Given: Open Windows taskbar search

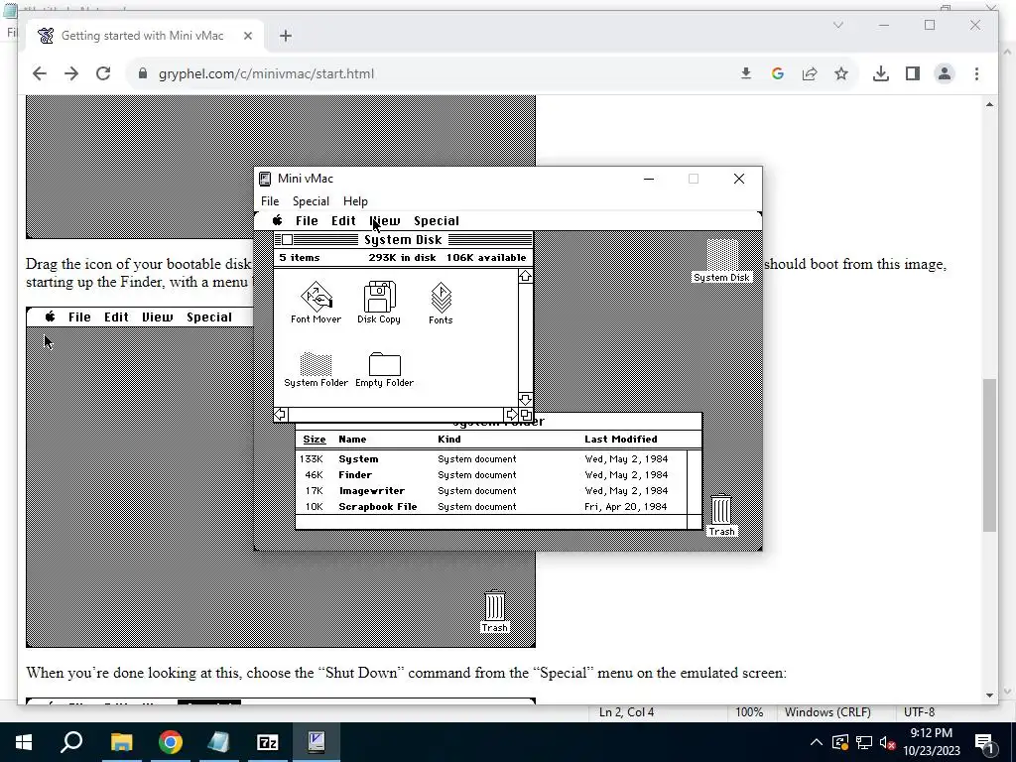Looking at the screenshot, I should [71, 742].
